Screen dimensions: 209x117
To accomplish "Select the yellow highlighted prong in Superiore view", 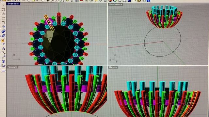I will pyautogui.click(x=49, y=23).
